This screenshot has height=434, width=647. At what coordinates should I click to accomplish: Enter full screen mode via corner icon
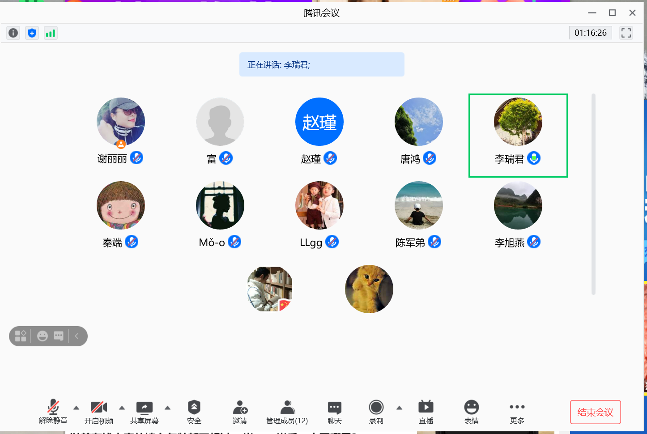point(626,33)
